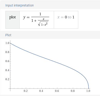Click the 1.0 label on the vertical axis

(7, 43)
